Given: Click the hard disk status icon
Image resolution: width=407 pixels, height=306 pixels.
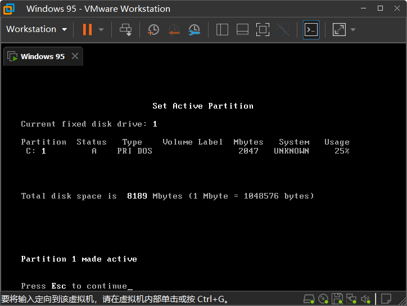Looking at the screenshot, I should pos(309,299).
